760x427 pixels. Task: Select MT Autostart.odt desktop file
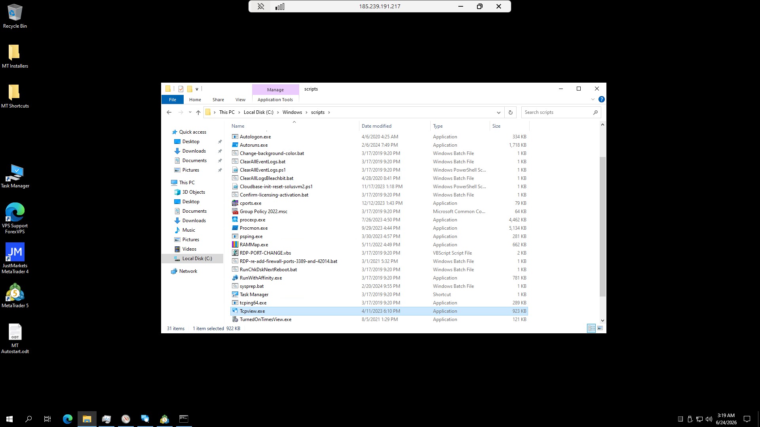[x=15, y=338]
